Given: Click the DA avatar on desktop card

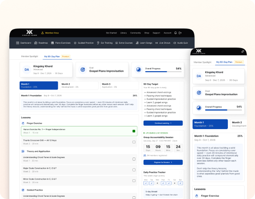Looking at the screenshot, I should tap(27, 70).
